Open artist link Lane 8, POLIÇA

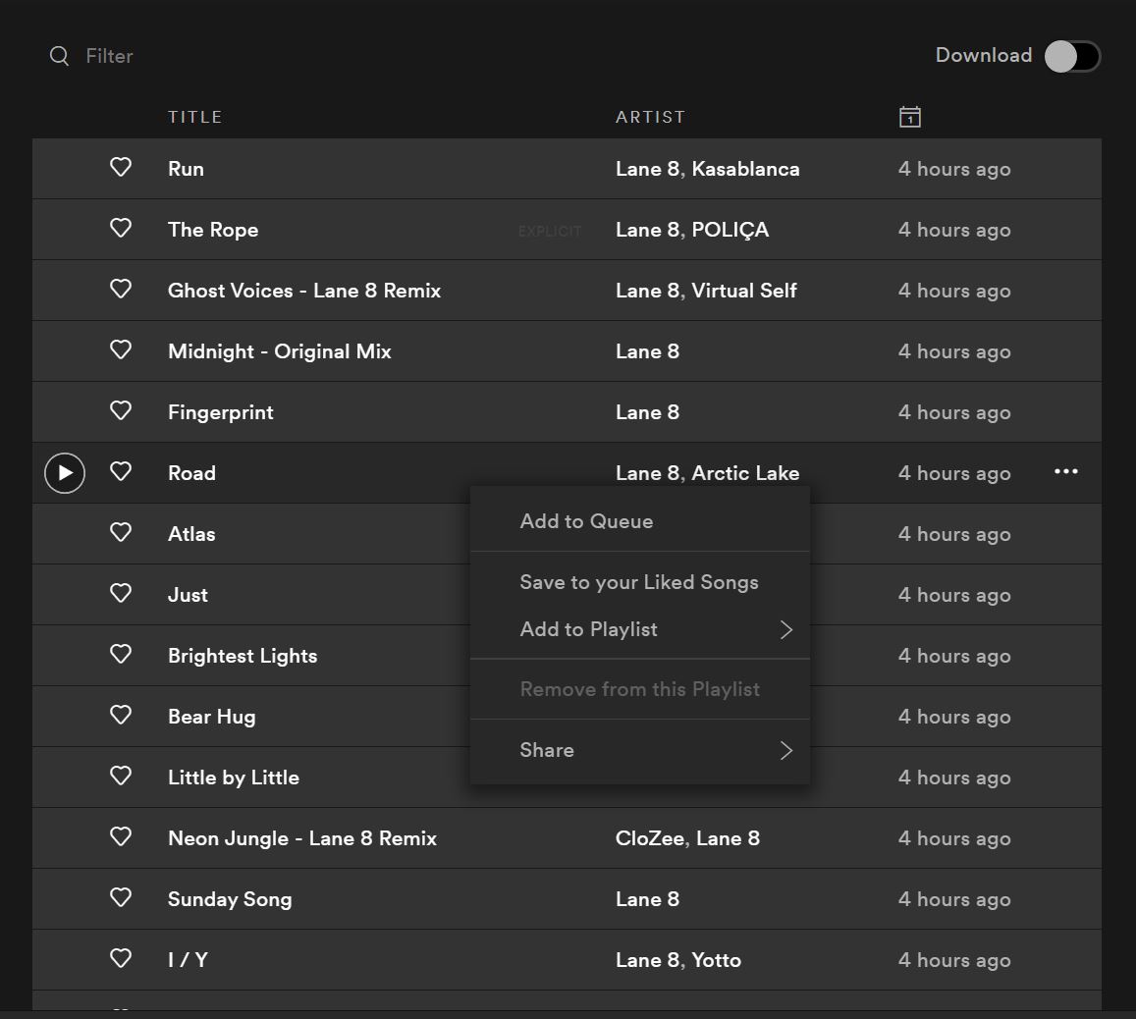692,230
